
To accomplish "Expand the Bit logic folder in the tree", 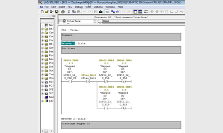I will point(43,29).
